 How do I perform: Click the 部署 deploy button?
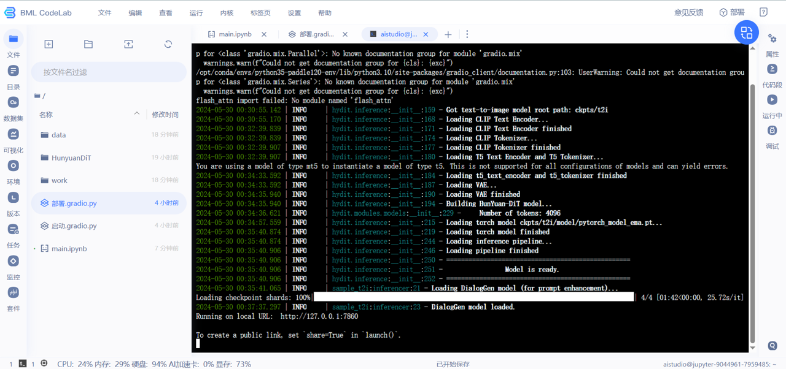(x=732, y=12)
